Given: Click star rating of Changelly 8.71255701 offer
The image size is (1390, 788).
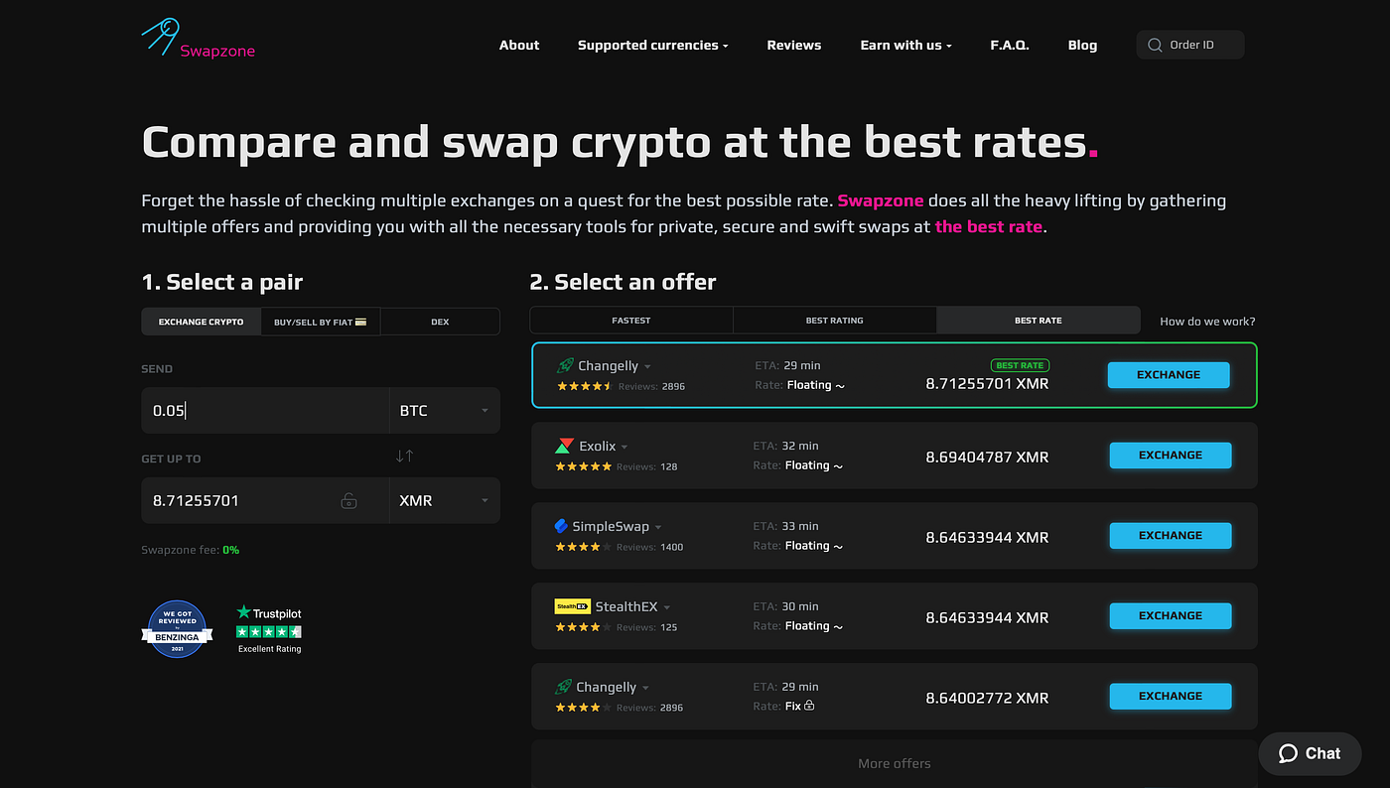Looking at the screenshot, I should coord(585,386).
